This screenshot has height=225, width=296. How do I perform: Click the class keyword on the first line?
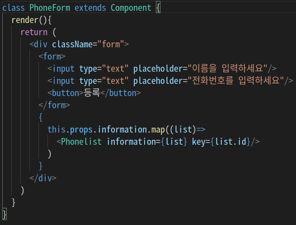pyautogui.click(x=14, y=8)
